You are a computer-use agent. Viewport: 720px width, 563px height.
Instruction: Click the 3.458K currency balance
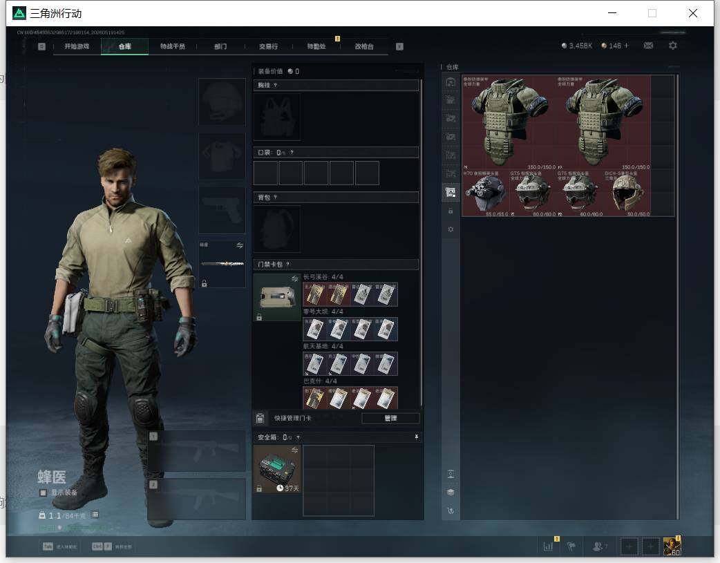click(x=577, y=46)
